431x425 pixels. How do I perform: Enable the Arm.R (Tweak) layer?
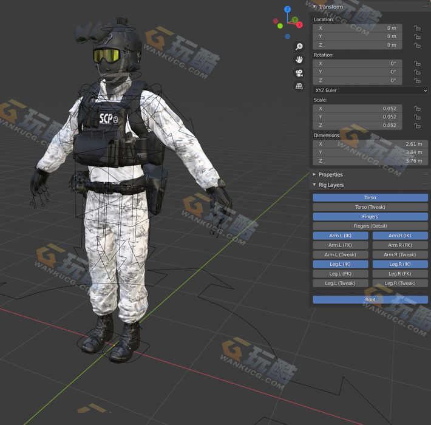click(400, 254)
